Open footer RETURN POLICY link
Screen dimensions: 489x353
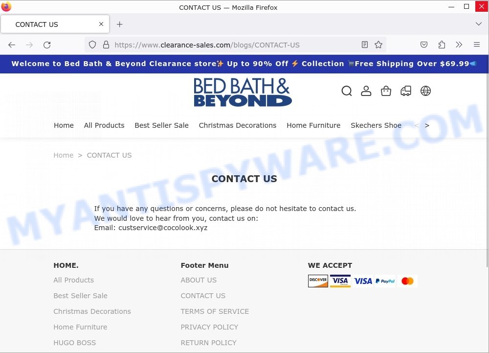[208, 342]
